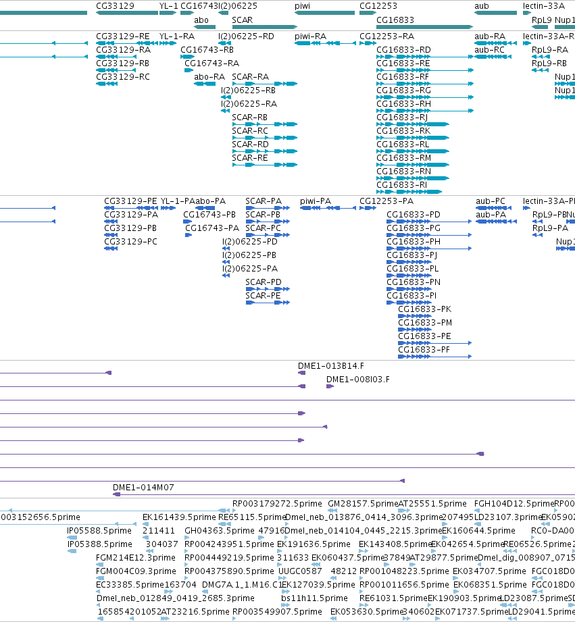Select protein CG16833-PK

coord(414,316)
